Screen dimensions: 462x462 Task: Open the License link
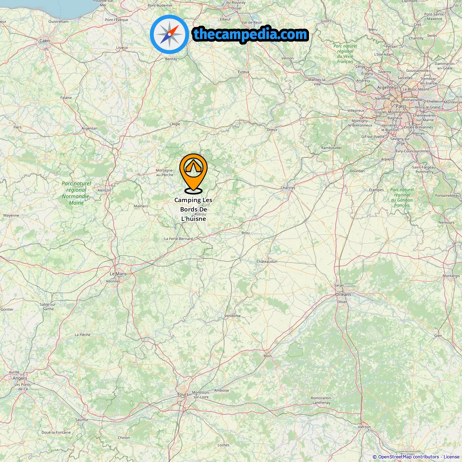tap(452, 457)
